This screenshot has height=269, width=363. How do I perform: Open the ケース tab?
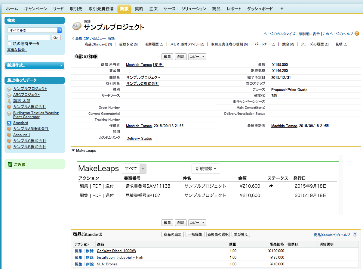(169, 9)
